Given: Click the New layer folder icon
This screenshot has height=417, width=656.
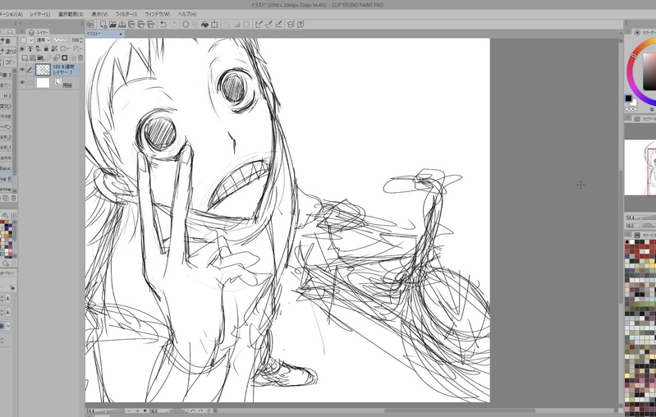Looking at the screenshot, I should click(40, 57).
